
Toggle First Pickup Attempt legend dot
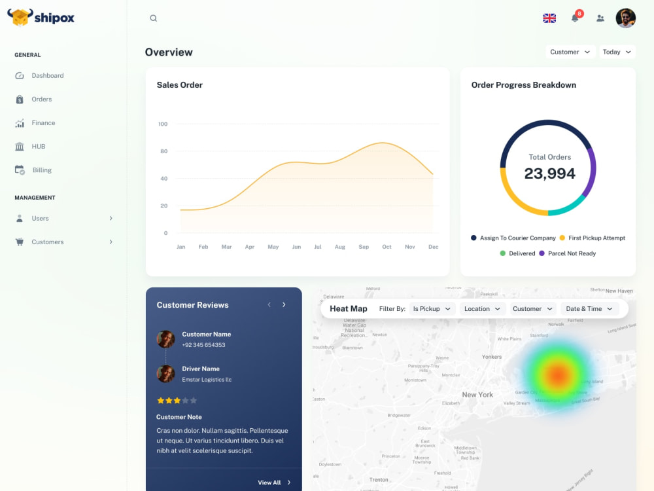click(x=562, y=238)
